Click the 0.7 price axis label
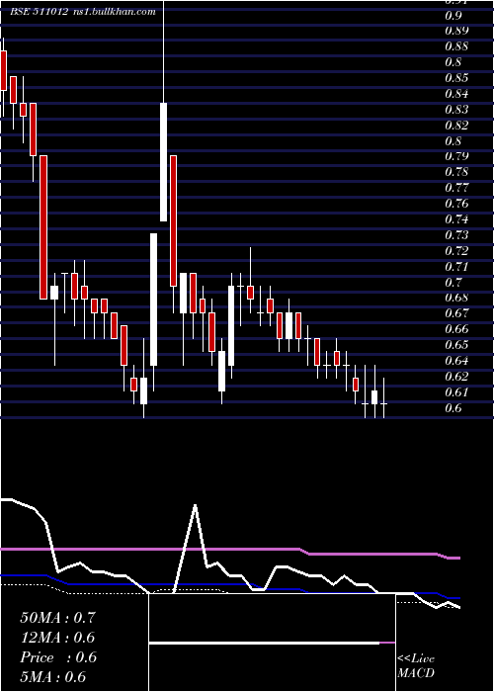The height and width of the screenshot is (692, 494). [453, 283]
